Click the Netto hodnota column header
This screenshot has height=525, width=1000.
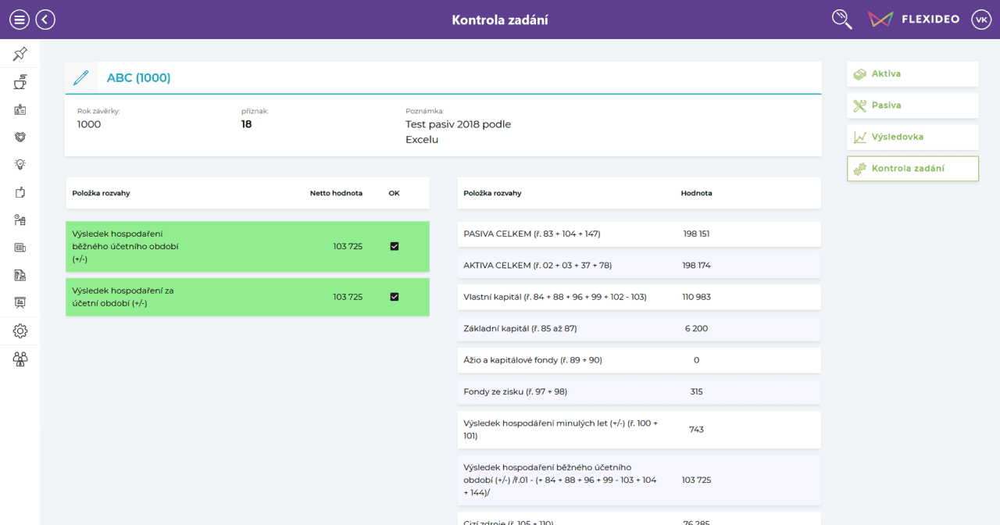click(336, 193)
